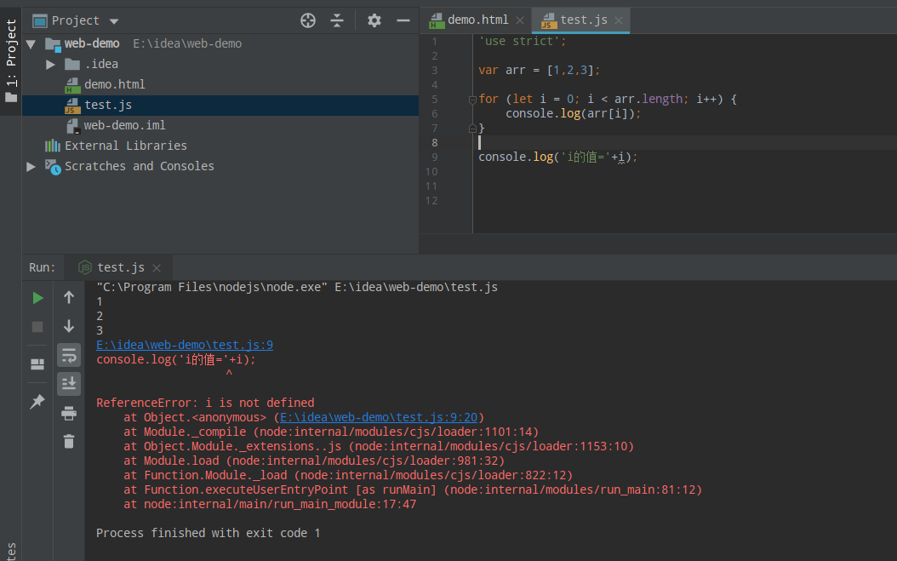The image size is (897, 561).
Task: Click the Process finished exit code text
Action: (209, 533)
